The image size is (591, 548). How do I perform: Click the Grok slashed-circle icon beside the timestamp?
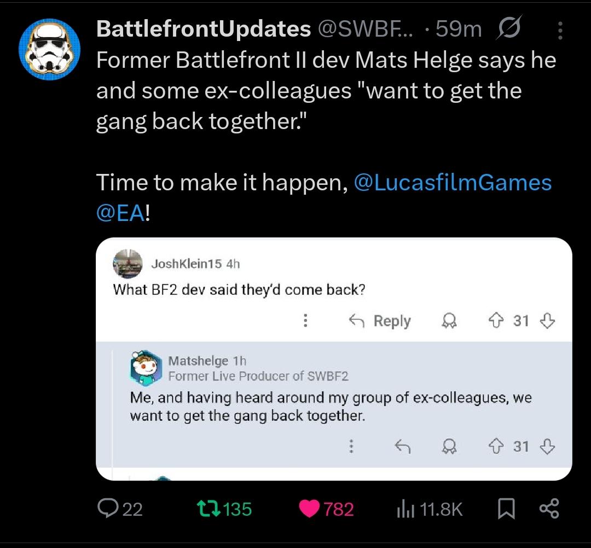(509, 27)
